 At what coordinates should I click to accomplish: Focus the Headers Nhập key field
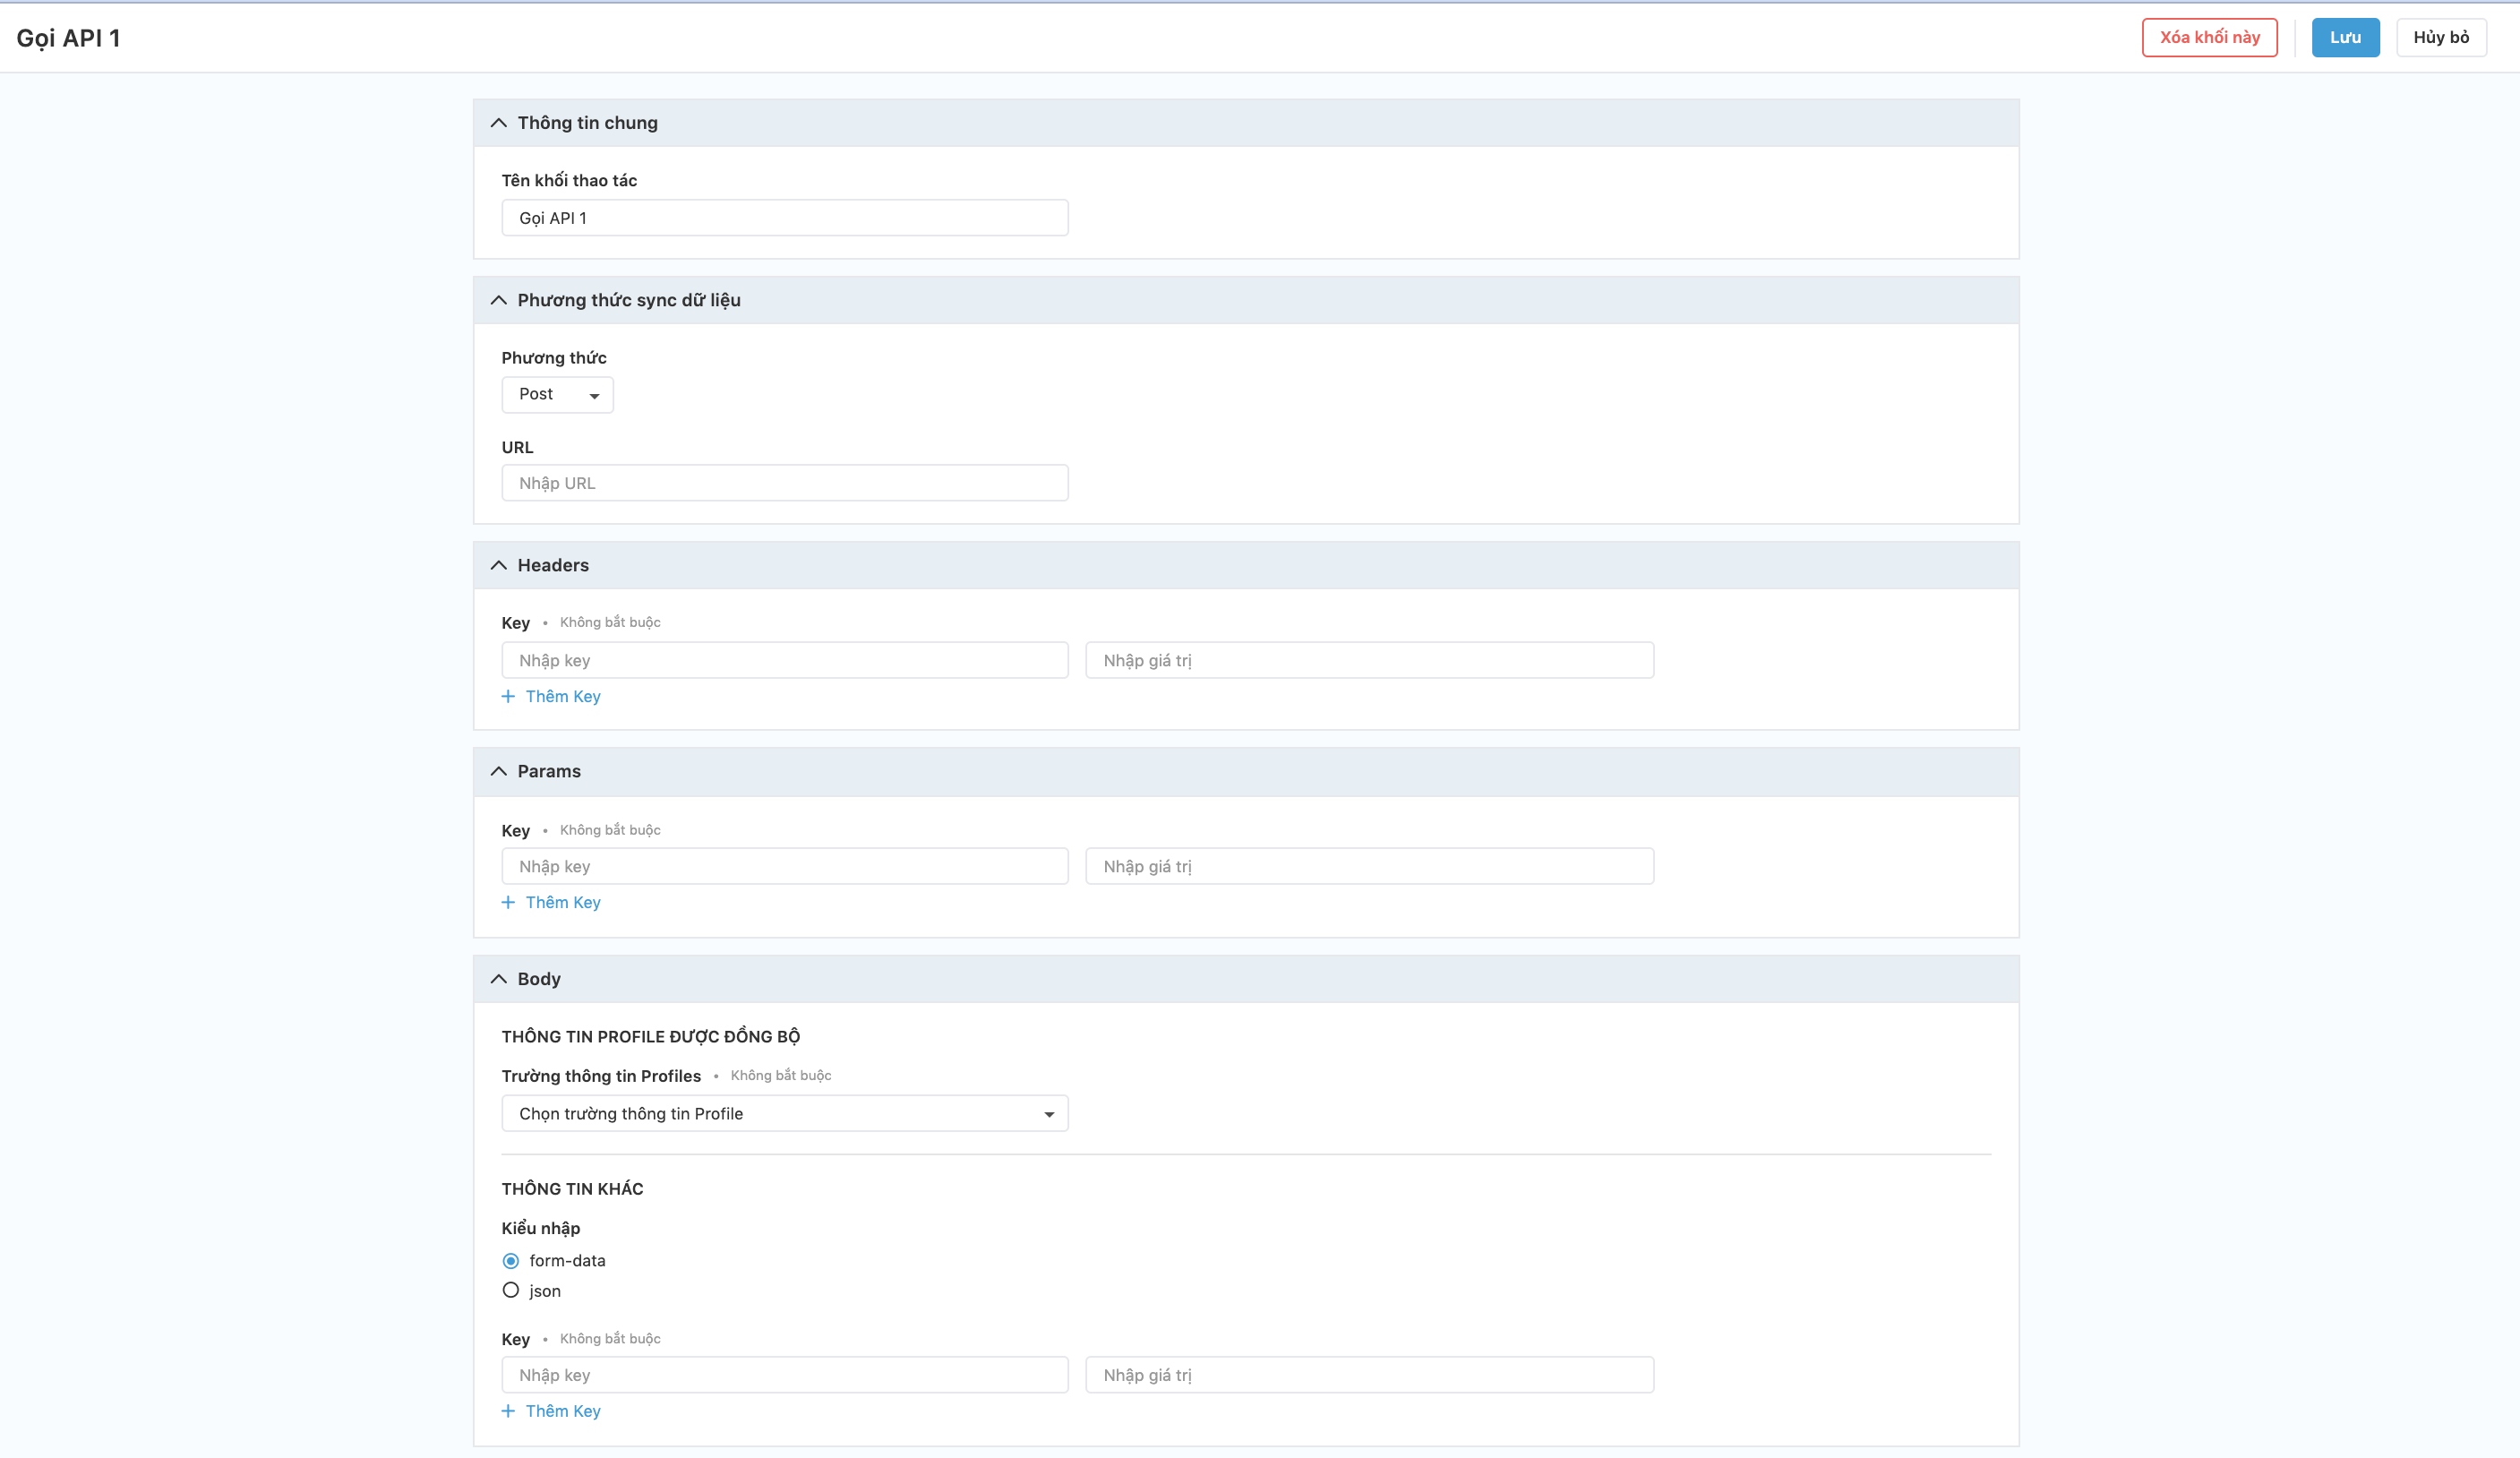click(784, 661)
